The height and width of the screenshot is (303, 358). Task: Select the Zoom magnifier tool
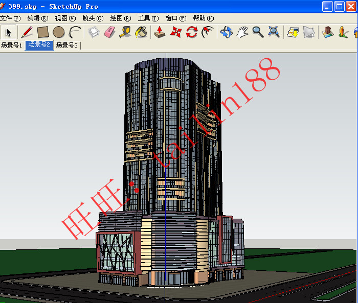tap(258, 32)
